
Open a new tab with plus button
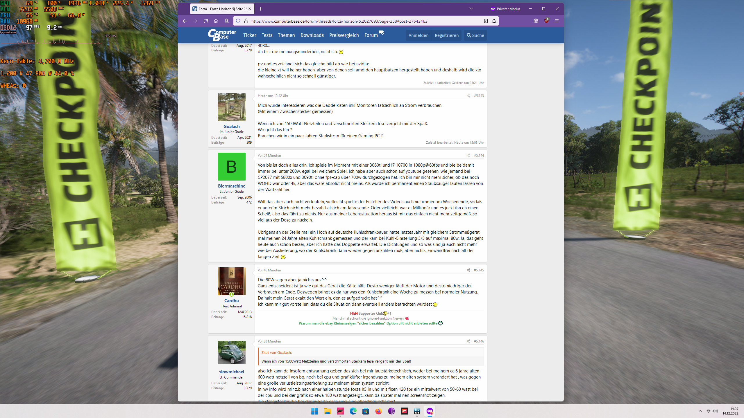[x=261, y=9]
